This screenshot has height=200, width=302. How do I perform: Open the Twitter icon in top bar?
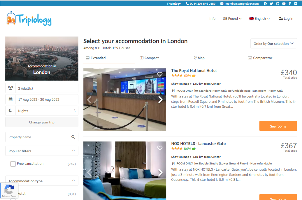point(271,3)
